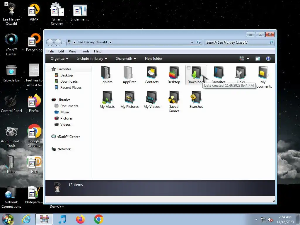This screenshot has width=300, height=225.
Task: Click the change view icon
Action: pos(241,59)
